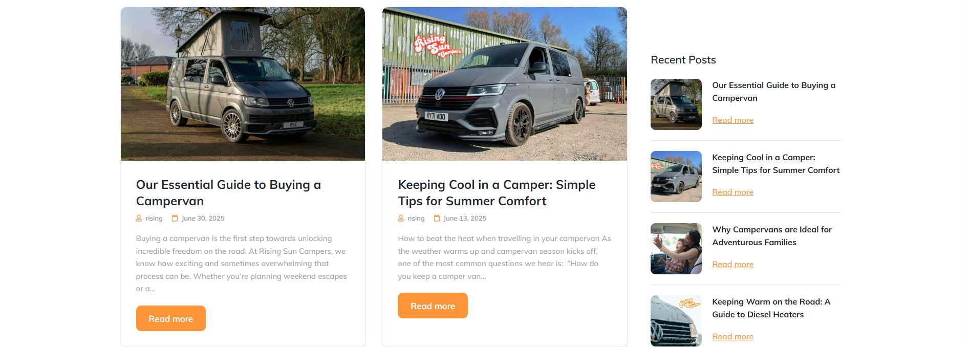Click the June 30, 2025 post date

pos(203,219)
